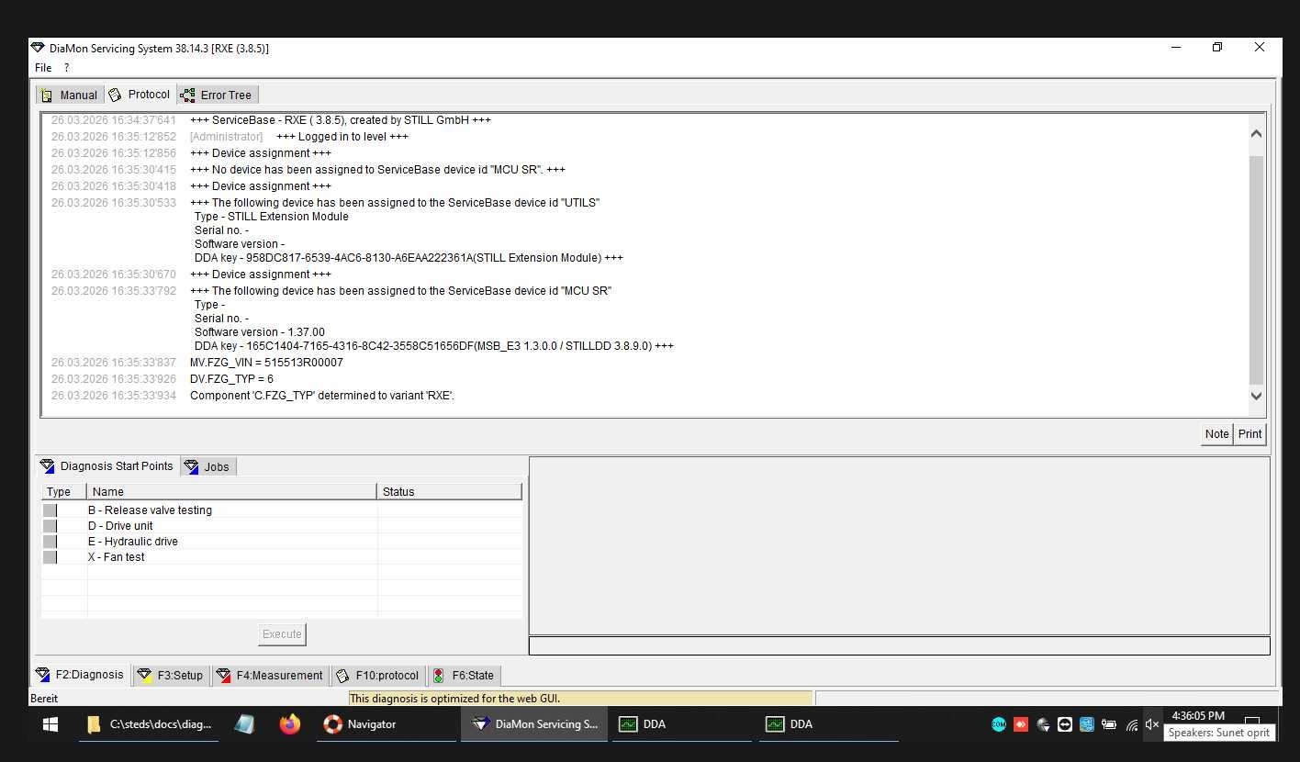Click the greyed Execute button
The image size is (1300, 762).
tap(282, 634)
